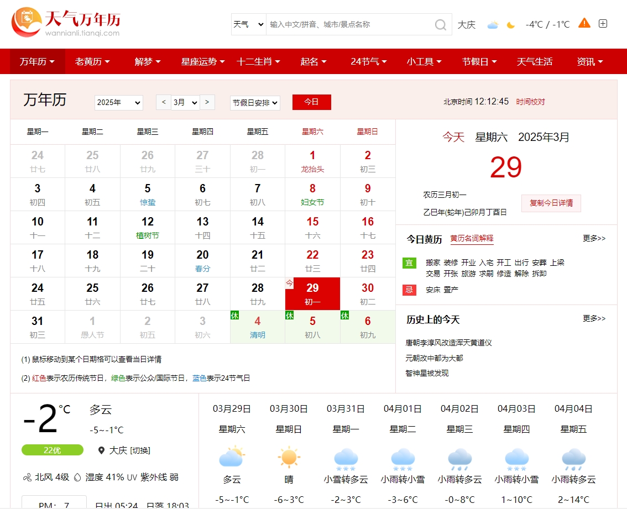
Task: Click the snow icon for 03月31日 forecast
Action: (x=346, y=458)
